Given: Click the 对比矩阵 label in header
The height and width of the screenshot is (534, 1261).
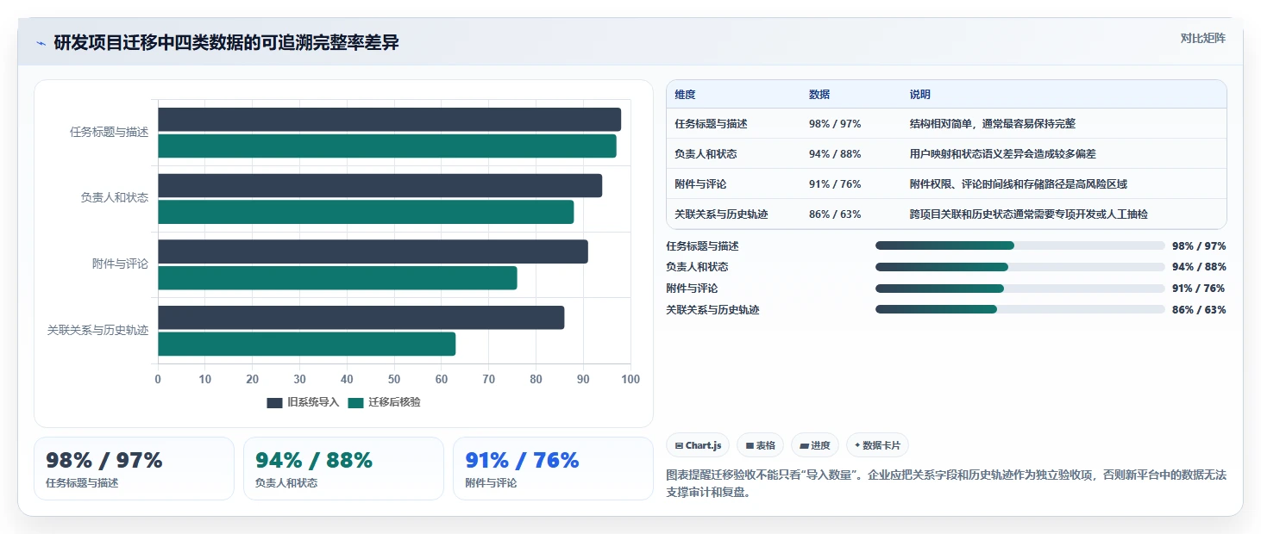Looking at the screenshot, I should tap(1202, 38).
